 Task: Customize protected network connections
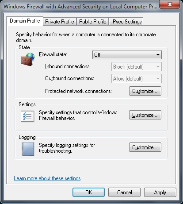(x=145, y=91)
